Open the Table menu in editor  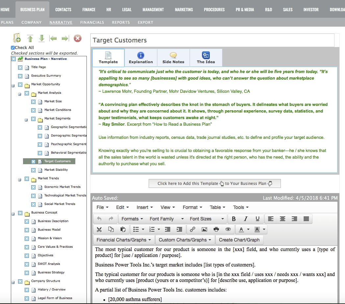click(217, 207)
